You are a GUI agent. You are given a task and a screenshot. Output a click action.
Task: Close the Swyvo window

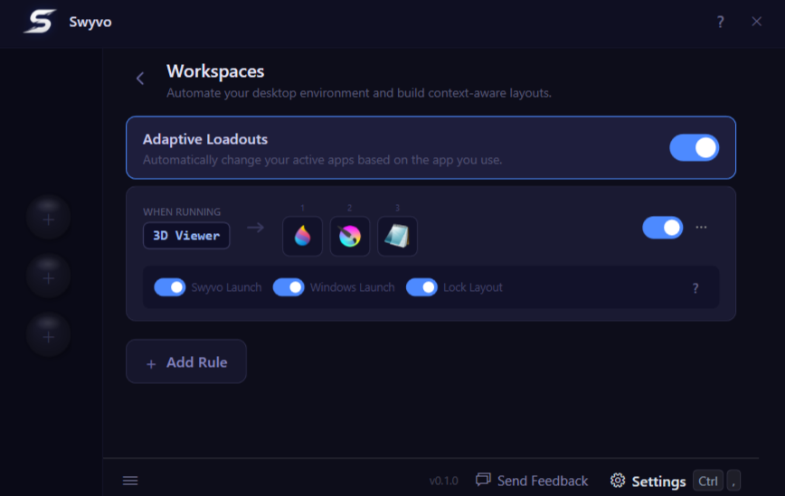click(x=756, y=22)
